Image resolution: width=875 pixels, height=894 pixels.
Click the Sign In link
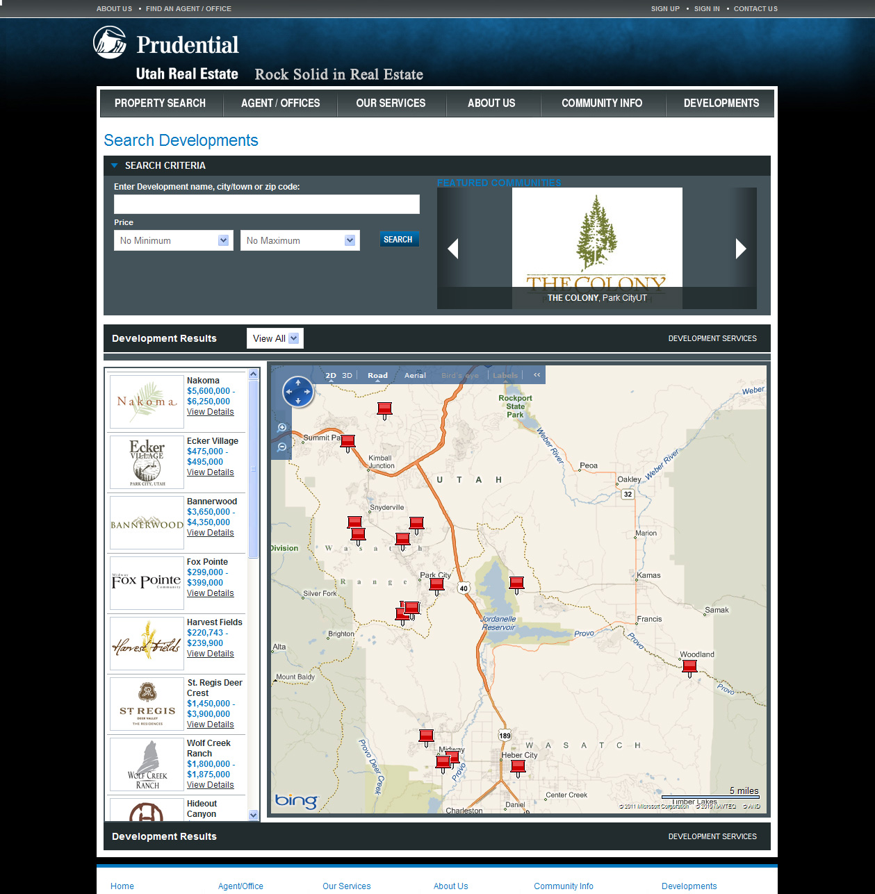[x=707, y=9]
